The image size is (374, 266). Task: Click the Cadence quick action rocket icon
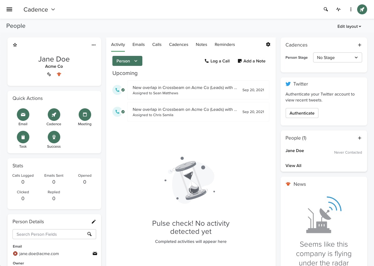click(54, 115)
